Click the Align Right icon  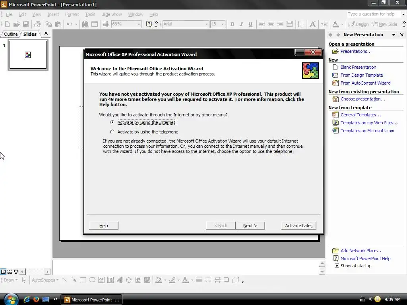tap(280, 24)
